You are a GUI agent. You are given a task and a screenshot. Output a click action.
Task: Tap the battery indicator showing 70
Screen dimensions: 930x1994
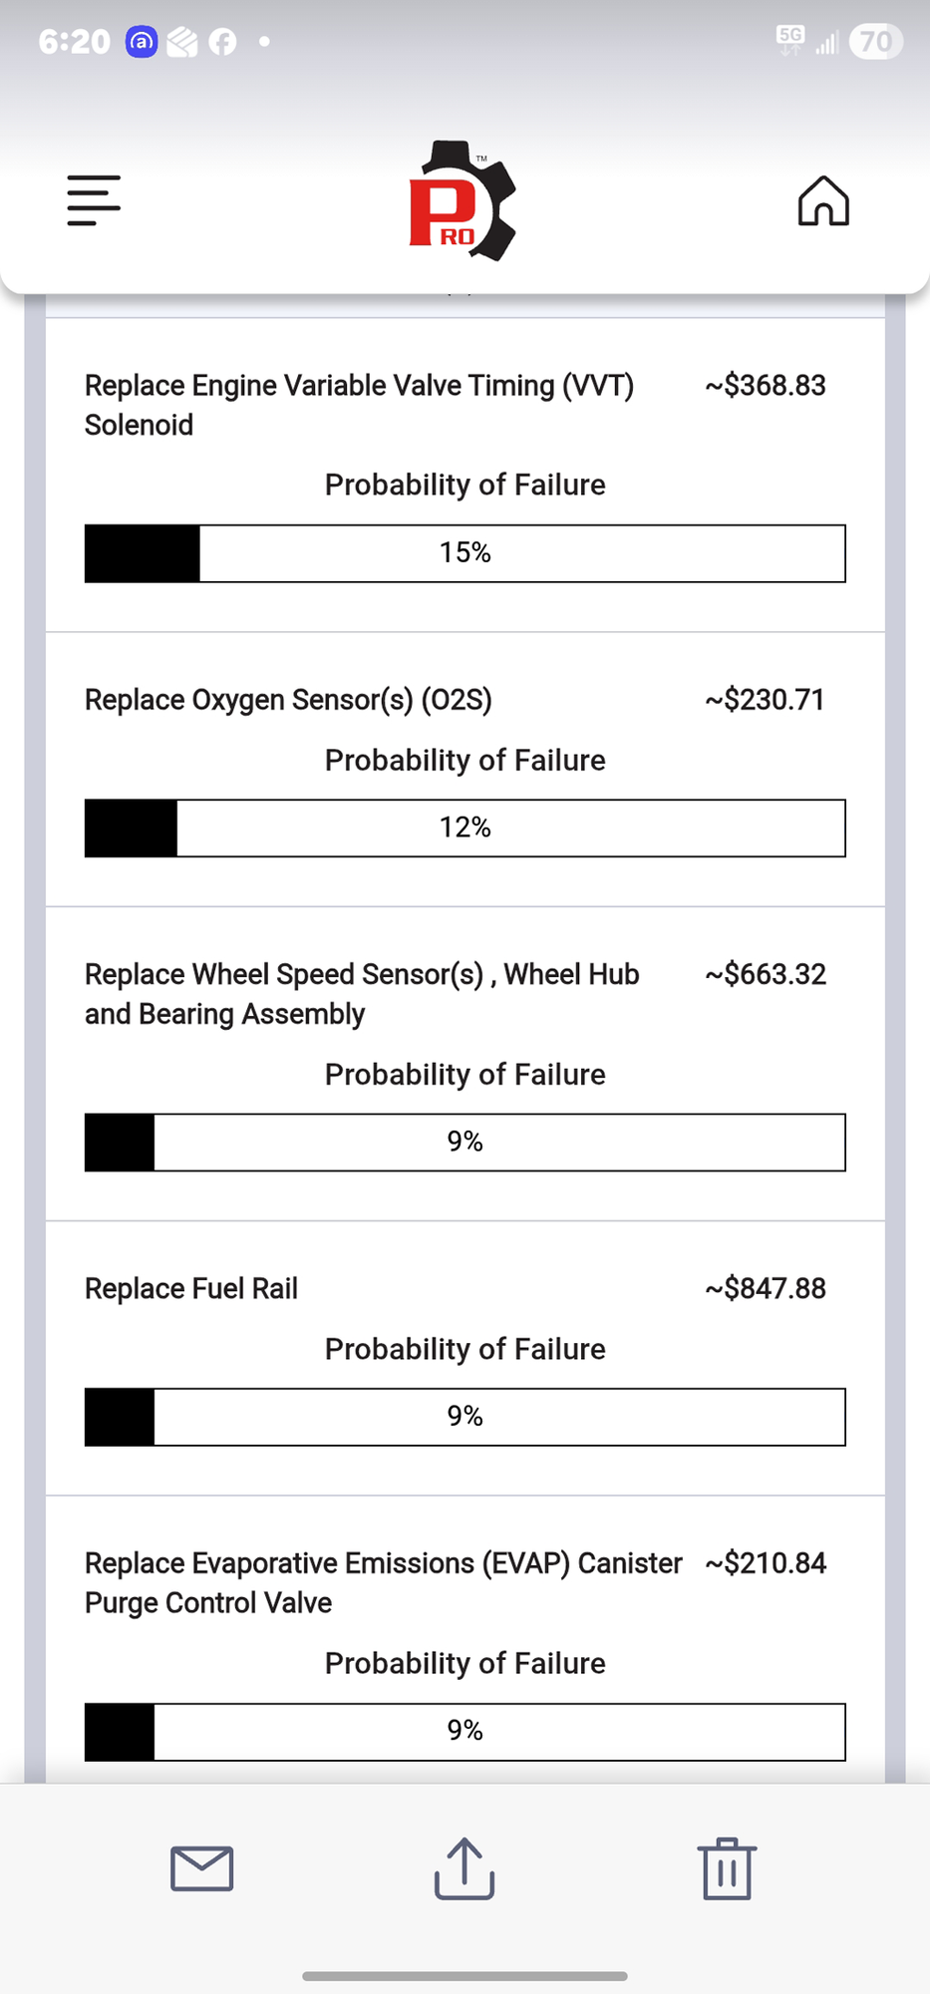click(x=876, y=42)
